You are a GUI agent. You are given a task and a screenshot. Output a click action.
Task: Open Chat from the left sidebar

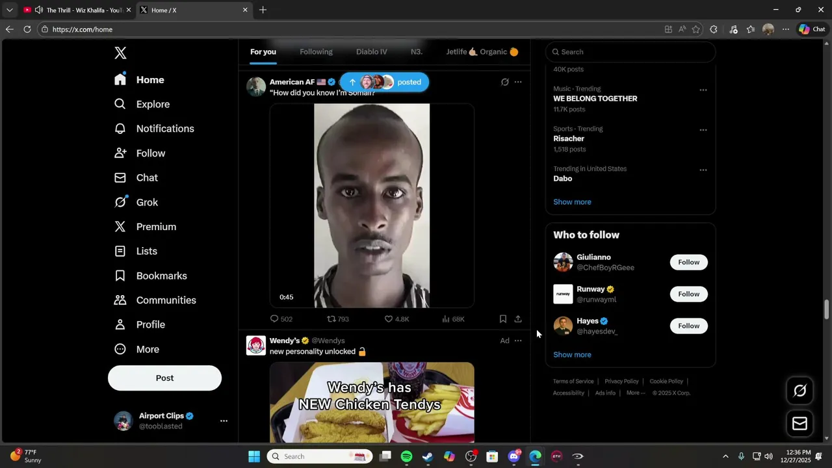click(x=136, y=177)
